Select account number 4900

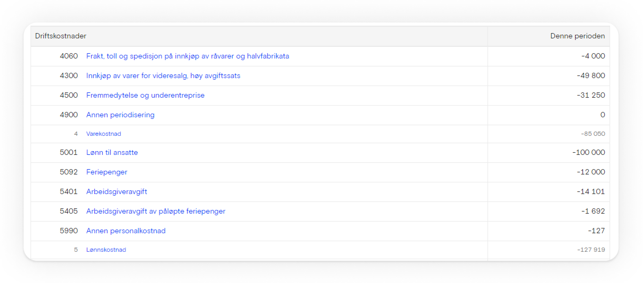pyautogui.click(x=69, y=115)
